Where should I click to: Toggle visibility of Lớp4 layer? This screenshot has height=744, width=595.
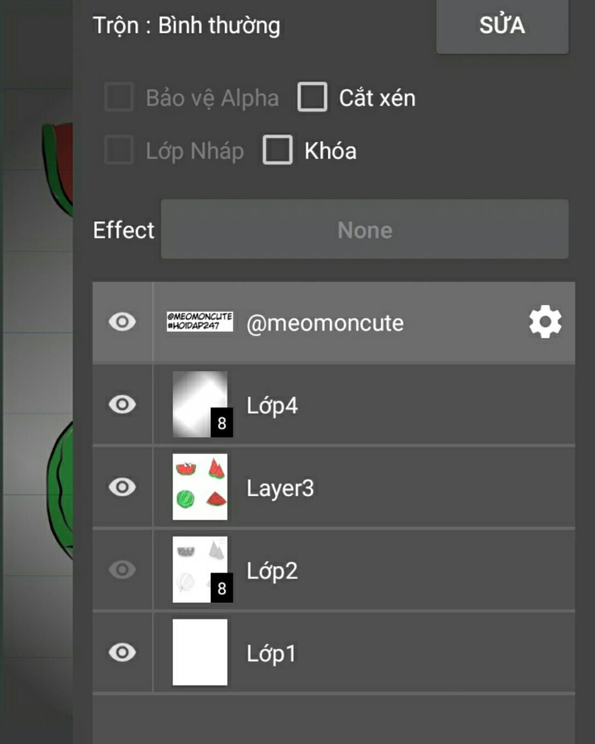(122, 405)
